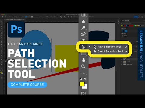Select the Untitled-1 document tab
Viewport: 145px width, 108px height.
(15, 19)
